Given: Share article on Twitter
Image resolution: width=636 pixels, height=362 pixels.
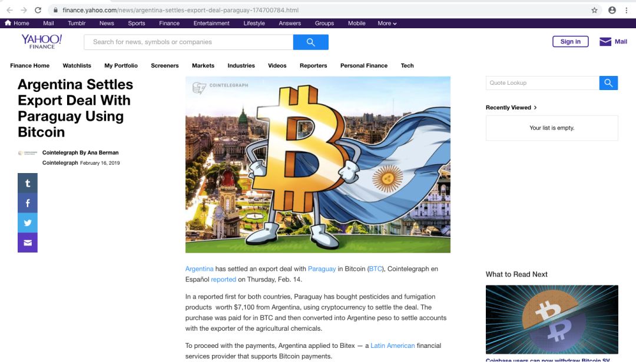Looking at the screenshot, I should point(28,222).
